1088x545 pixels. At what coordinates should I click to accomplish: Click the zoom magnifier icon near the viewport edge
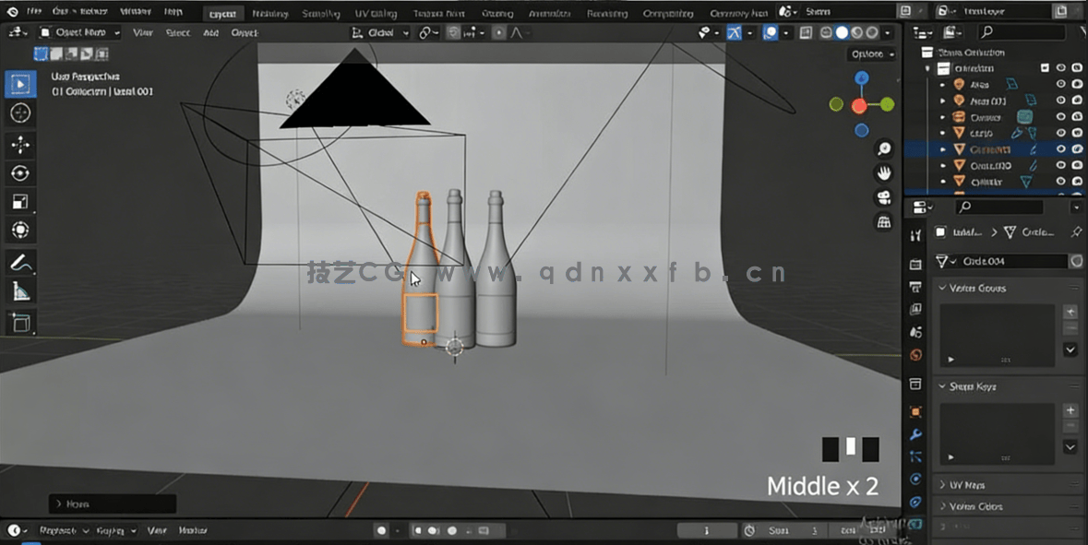tap(883, 148)
